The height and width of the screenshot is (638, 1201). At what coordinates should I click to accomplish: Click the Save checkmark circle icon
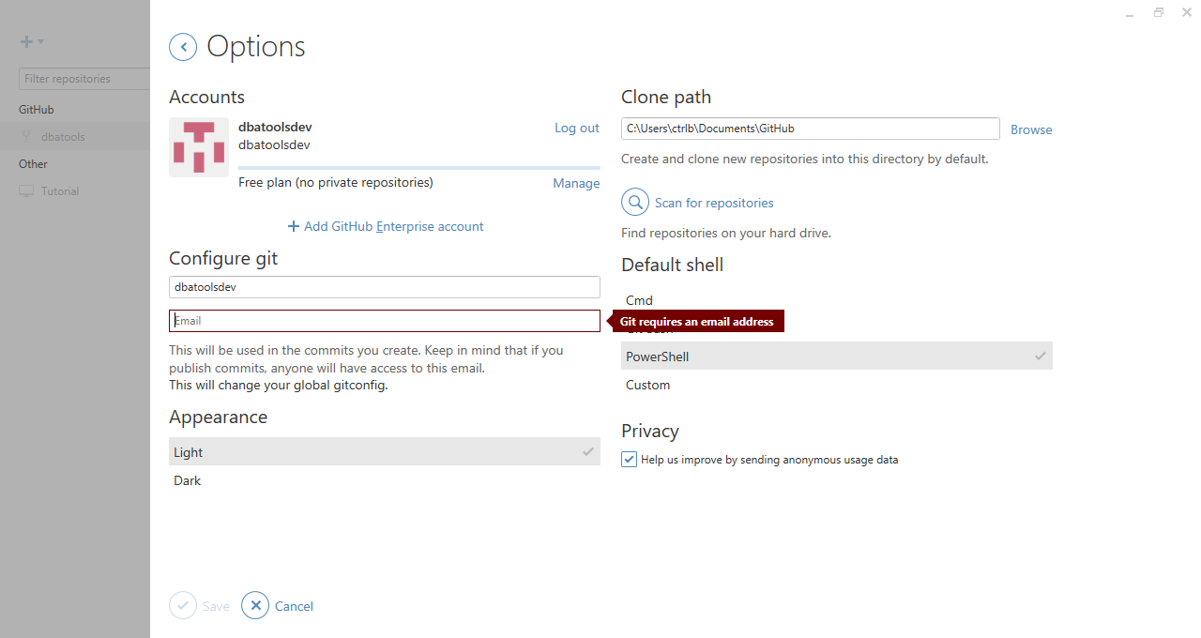point(183,606)
